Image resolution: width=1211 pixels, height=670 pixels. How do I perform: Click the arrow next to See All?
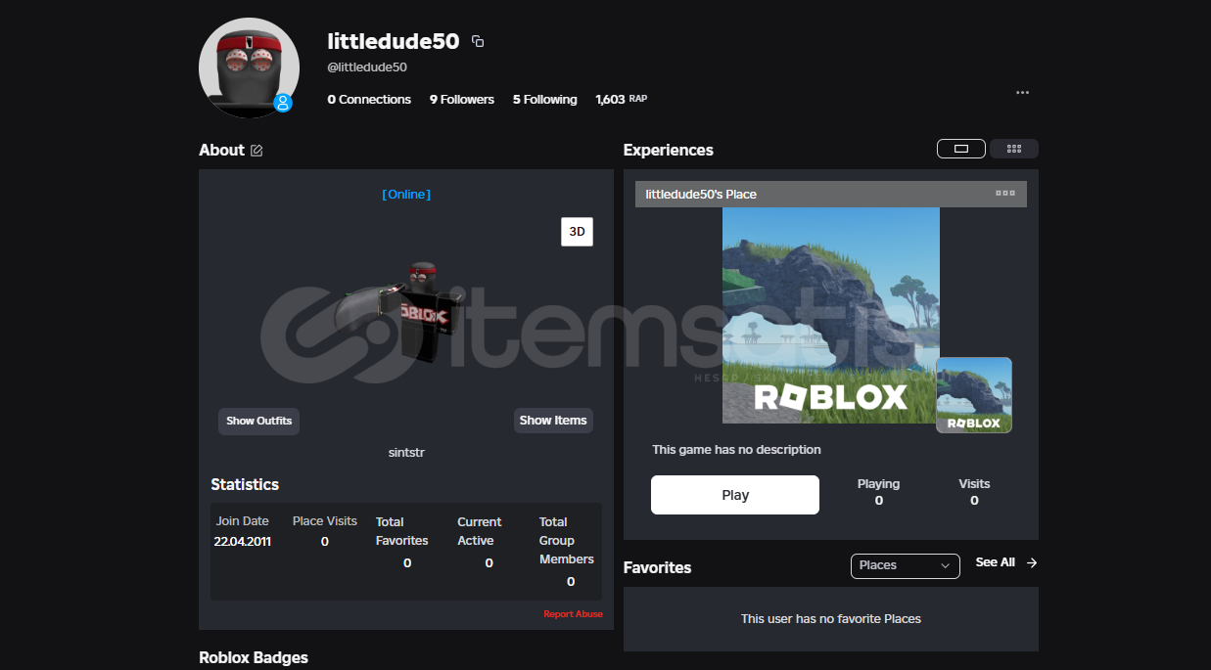(x=1032, y=562)
